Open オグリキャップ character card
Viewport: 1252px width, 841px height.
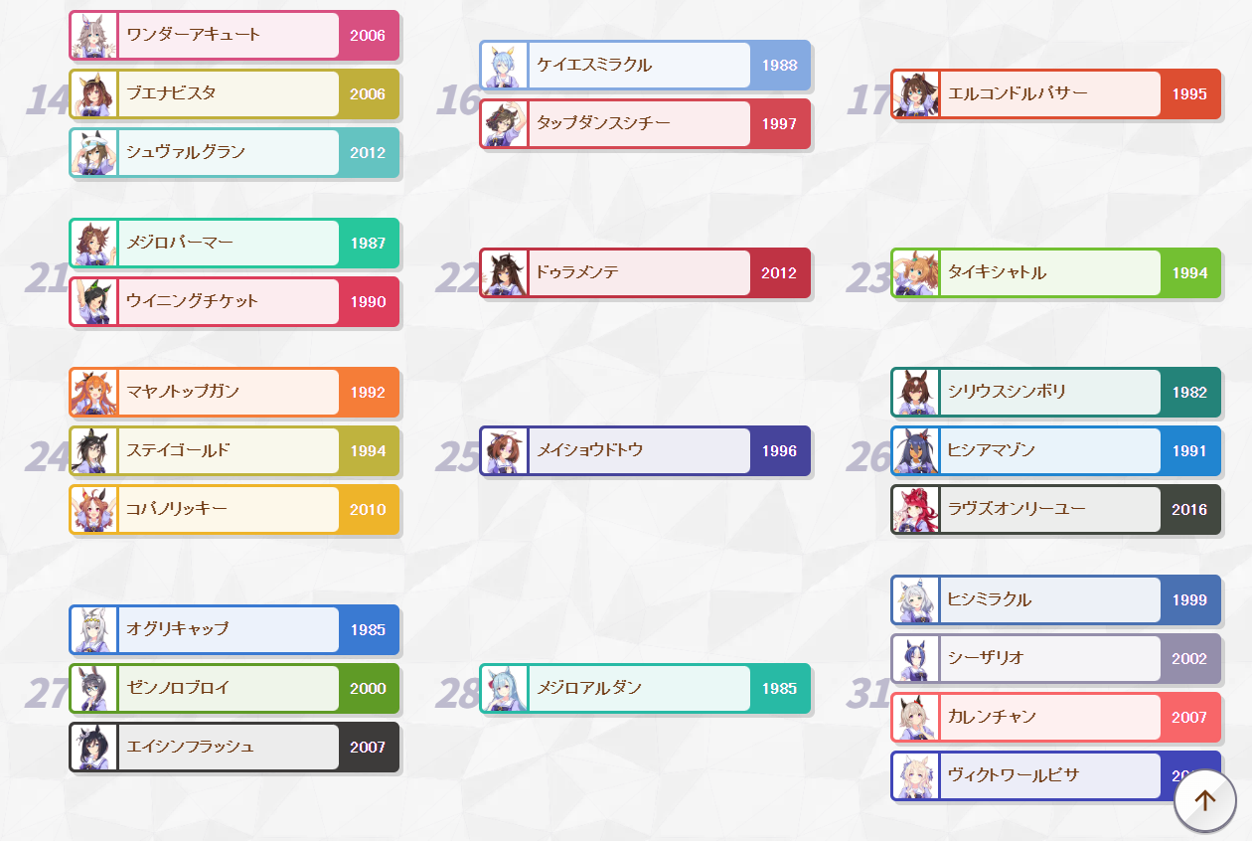[235, 629]
